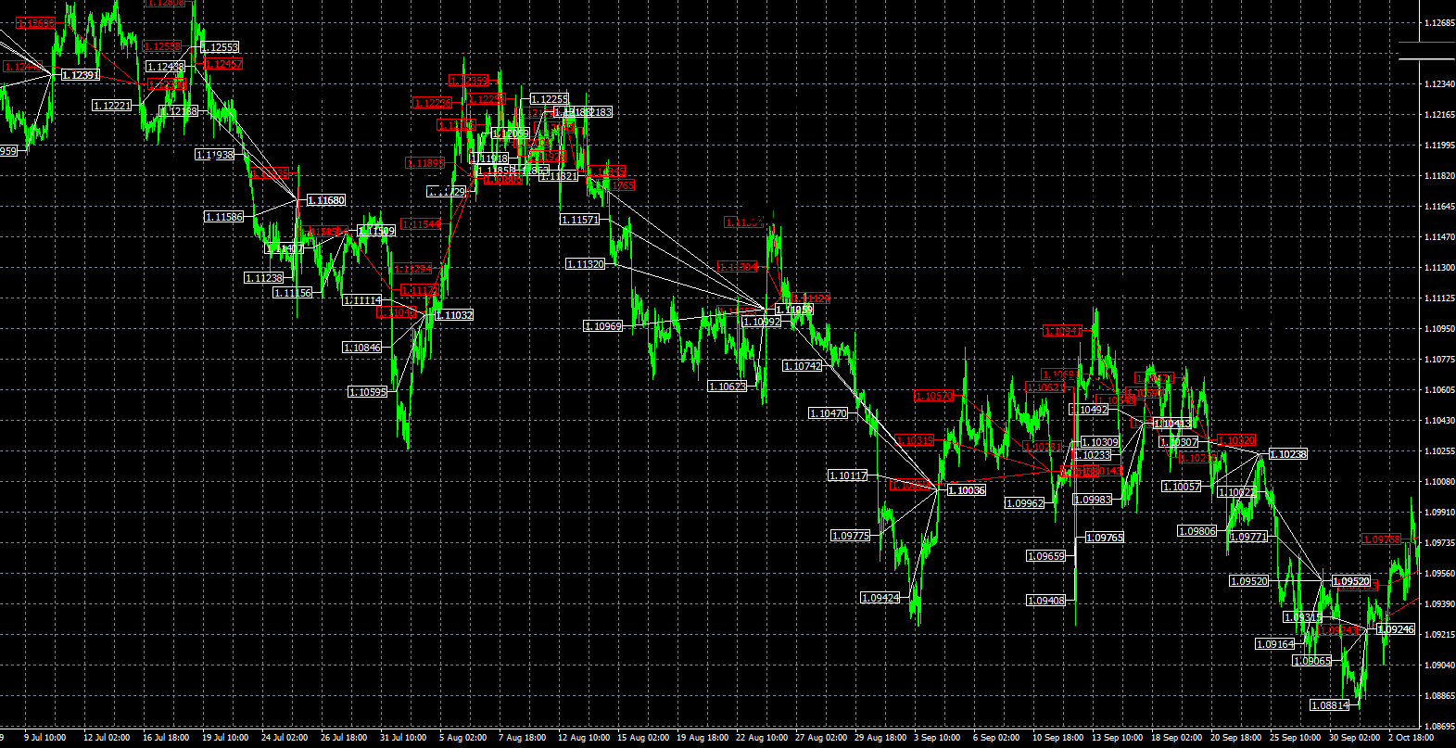Screen dimensions: 1456x748
Task: Select the 2 Oct 18:00 time label
Action: (1412, 738)
